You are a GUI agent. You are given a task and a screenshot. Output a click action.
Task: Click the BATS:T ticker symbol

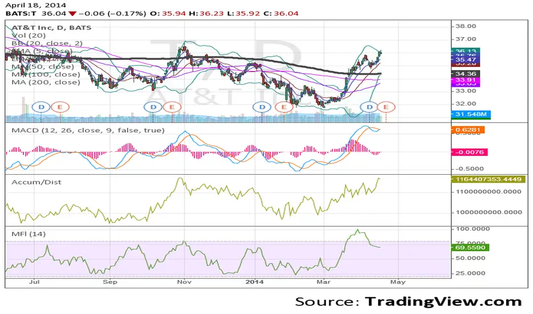pyautogui.click(x=21, y=14)
